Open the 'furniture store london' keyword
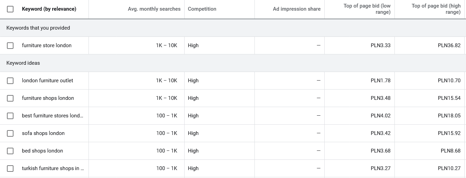The height and width of the screenshot is (178, 466). point(47,45)
